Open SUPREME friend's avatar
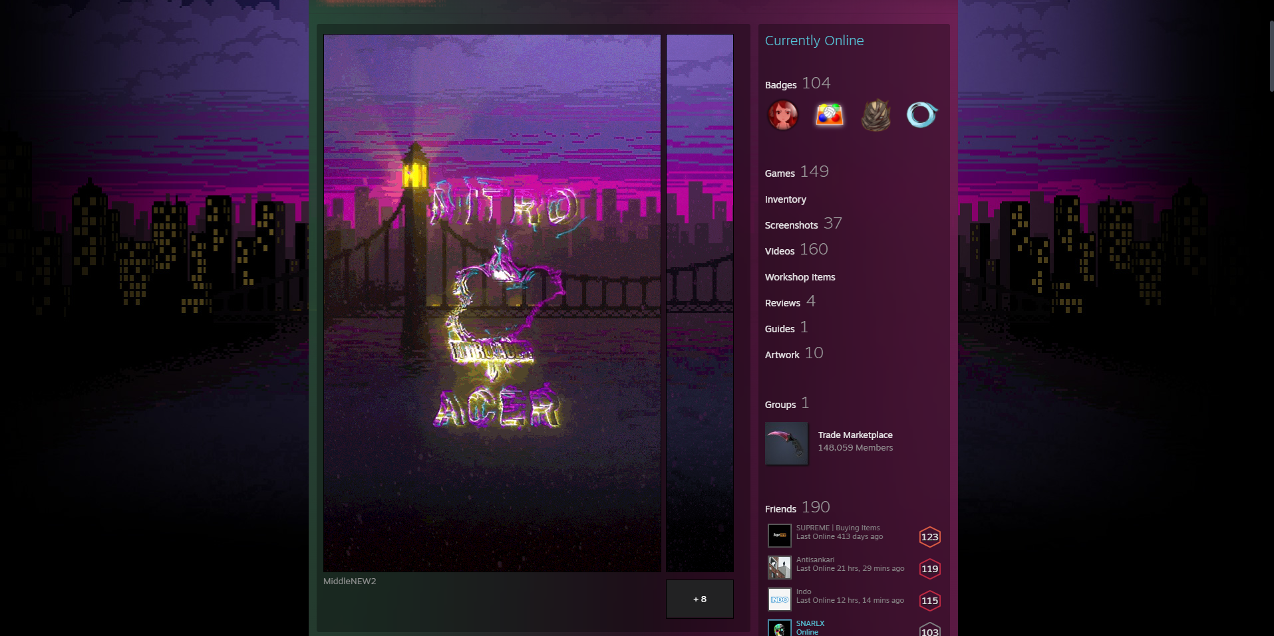1274x636 pixels. (780, 536)
